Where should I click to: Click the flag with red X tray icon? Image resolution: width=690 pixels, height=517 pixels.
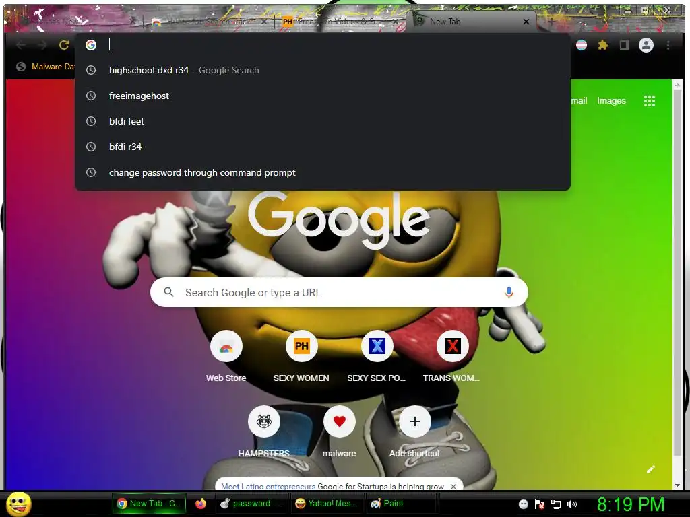tap(540, 504)
